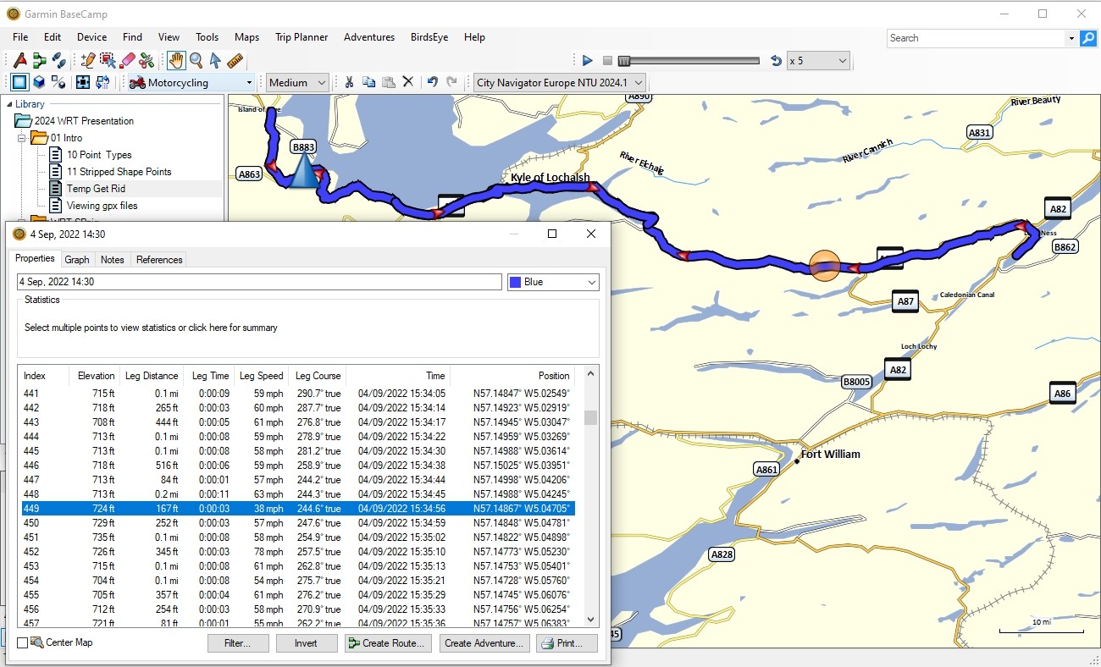Click the map rotation icon

102,82
